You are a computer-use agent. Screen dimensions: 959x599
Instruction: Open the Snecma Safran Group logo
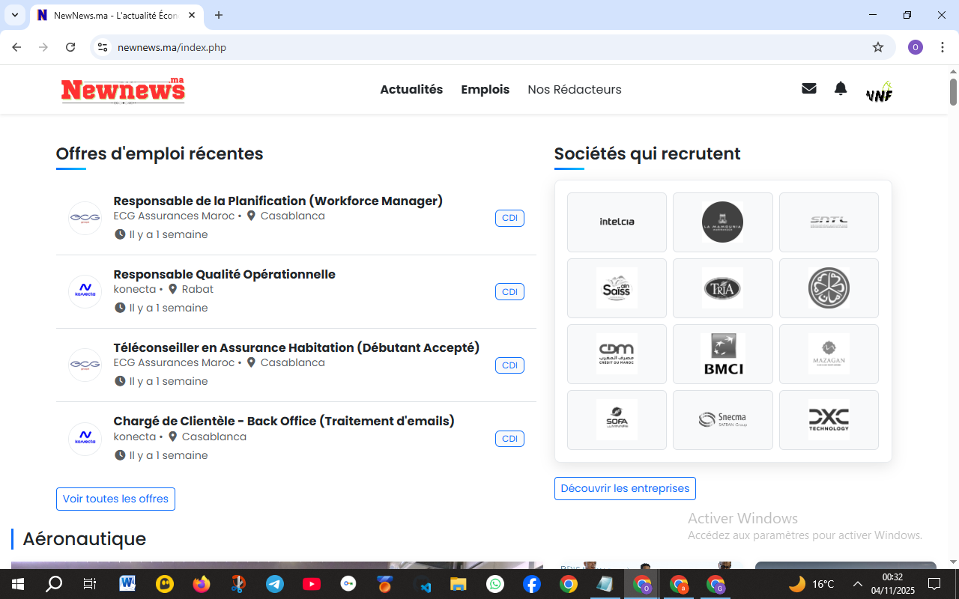tap(722, 420)
